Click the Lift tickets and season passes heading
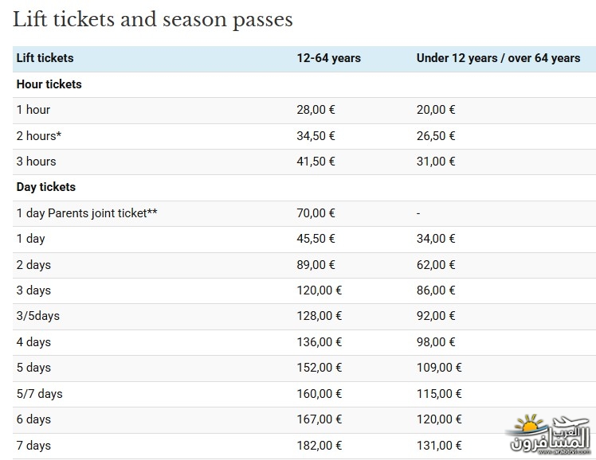This screenshot has height=460, width=596. (x=153, y=20)
